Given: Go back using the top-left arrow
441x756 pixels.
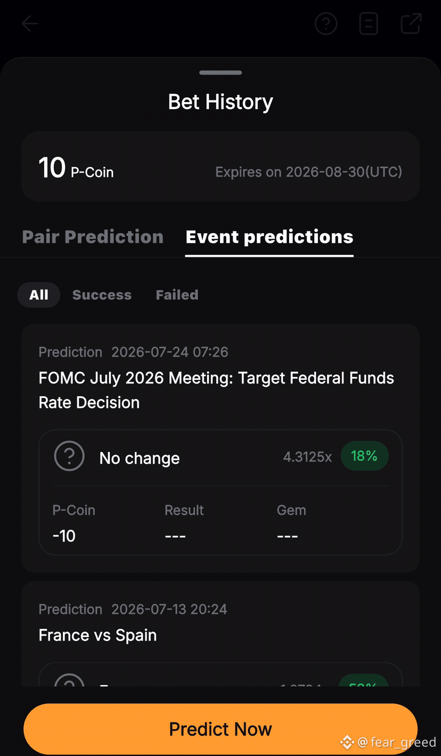Looking at the screenshot, I should (30, 24).
